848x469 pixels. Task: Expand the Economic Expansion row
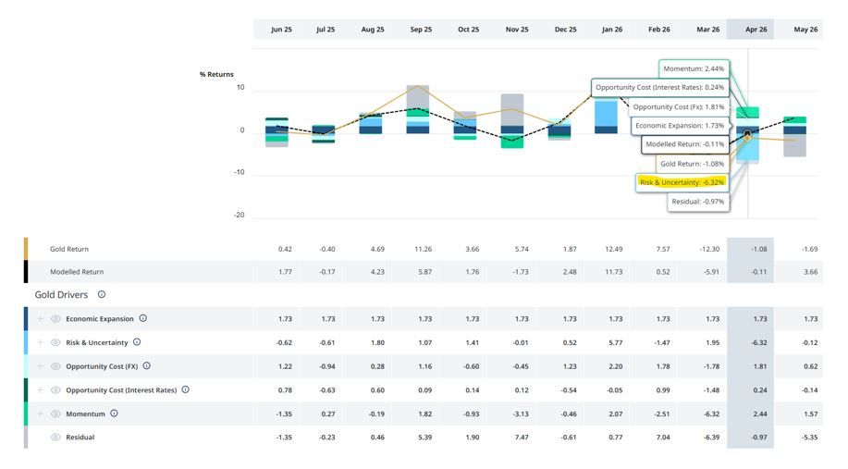click(x=40, y=318)
